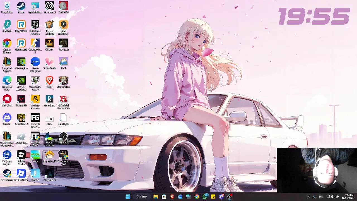This screenshot has width=357, height=201.
Task: Open Zoom Workplace desktop shortcut
Action: coord(35,65)
